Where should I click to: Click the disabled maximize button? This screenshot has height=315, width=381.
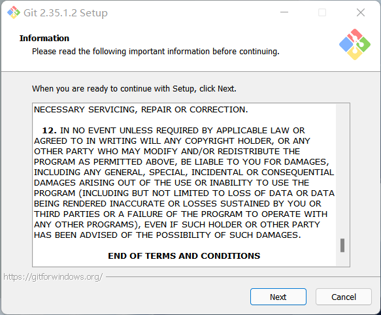322,12
